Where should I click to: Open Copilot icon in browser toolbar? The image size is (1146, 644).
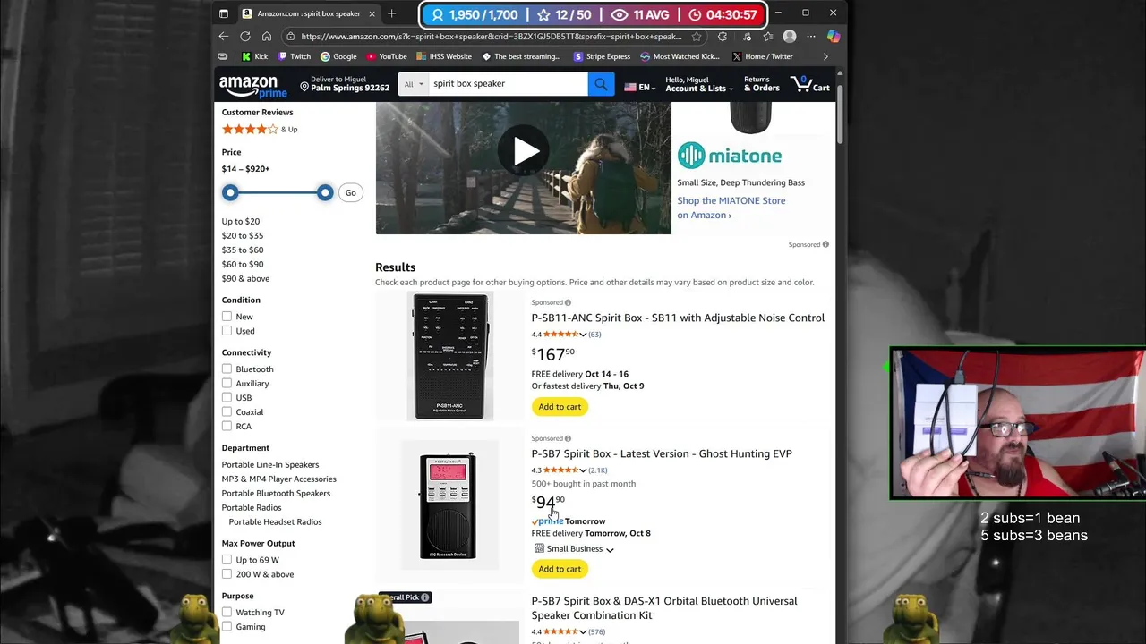click(x=834, y=37)
